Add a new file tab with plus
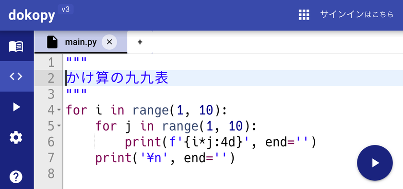This screenshot has height=189, width=403. click(140, 42)
